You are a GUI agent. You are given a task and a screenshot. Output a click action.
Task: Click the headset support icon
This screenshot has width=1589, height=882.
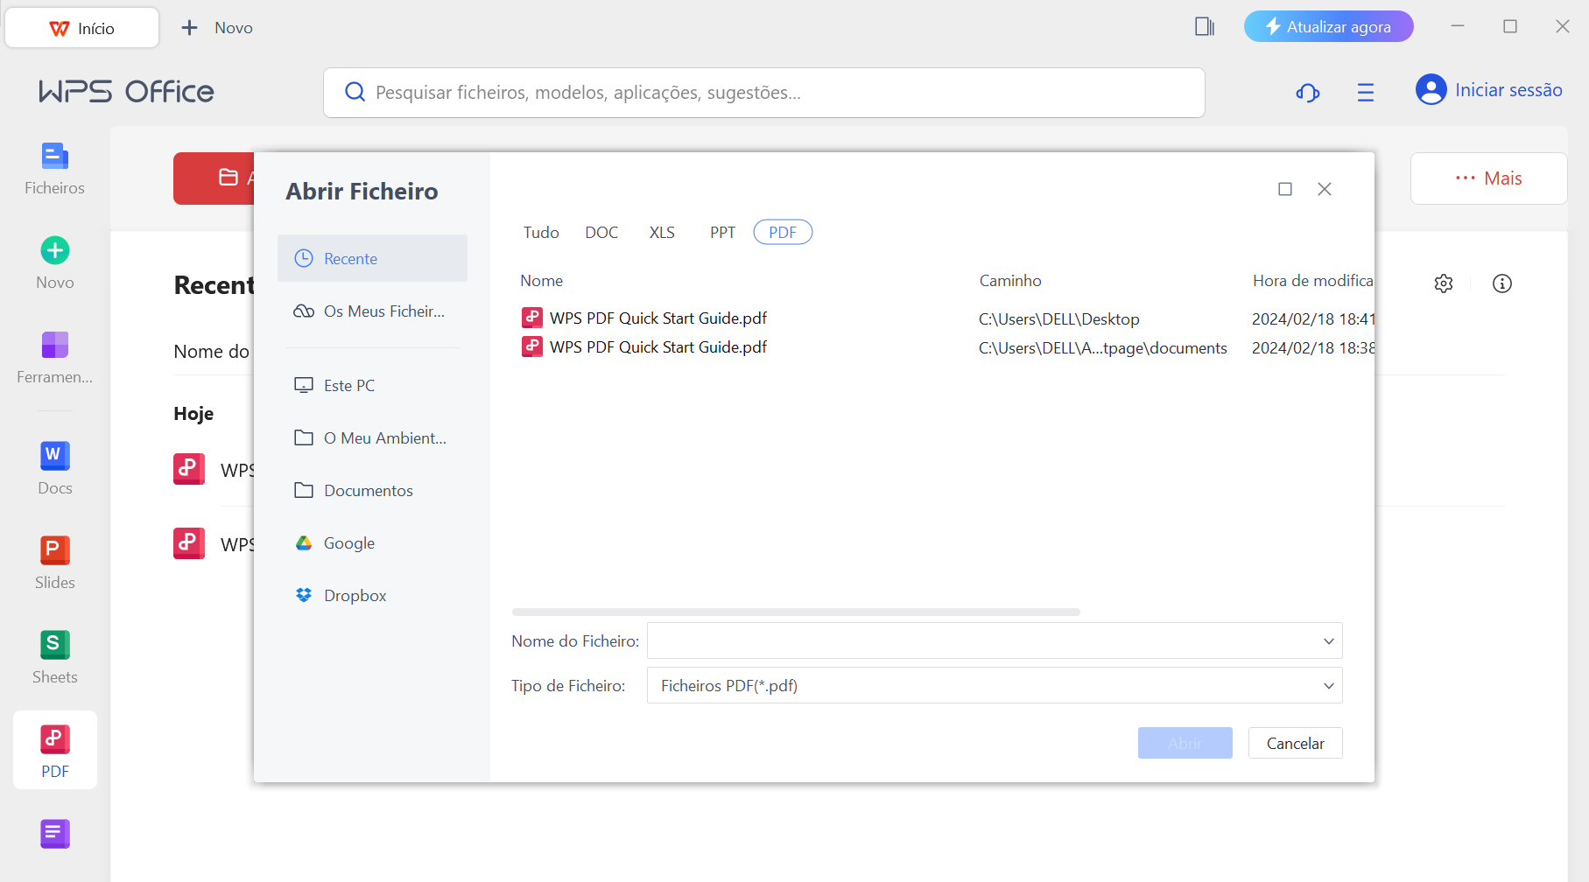click(1308, 92)
